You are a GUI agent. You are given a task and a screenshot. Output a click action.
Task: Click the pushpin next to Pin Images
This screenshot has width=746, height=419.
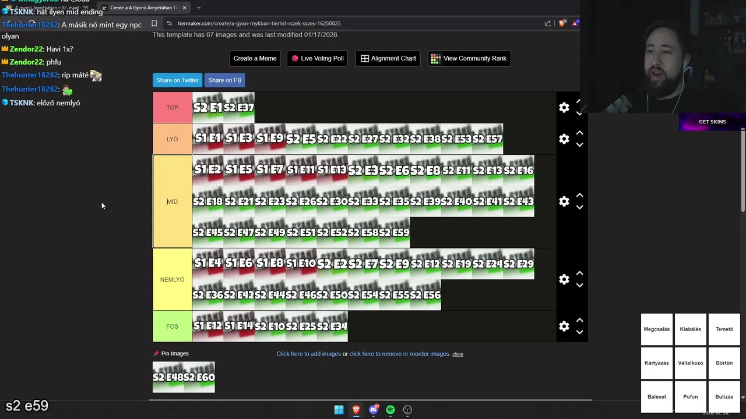[x=156, y=354]
